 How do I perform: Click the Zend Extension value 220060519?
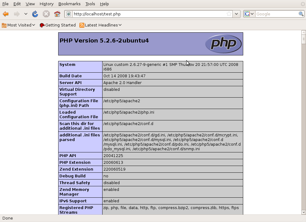114,169
